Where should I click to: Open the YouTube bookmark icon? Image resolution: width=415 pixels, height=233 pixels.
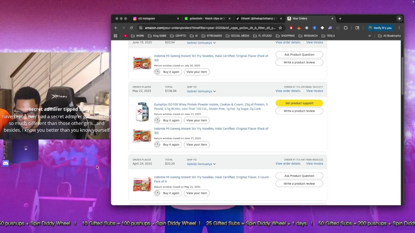pyautogui.click(x=125, y=36)
